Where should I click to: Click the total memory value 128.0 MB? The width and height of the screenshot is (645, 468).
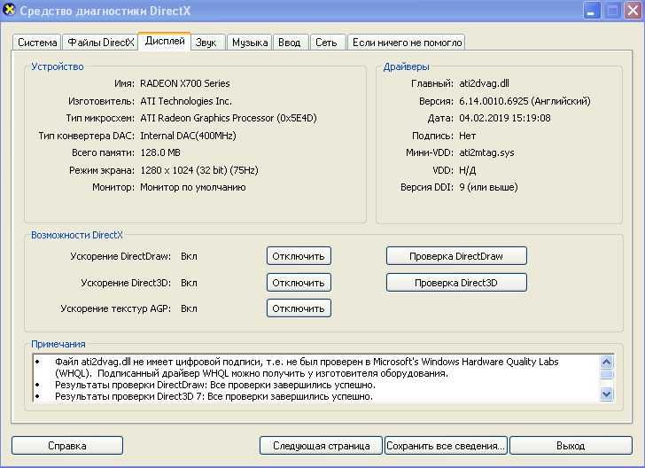click(x=160, y=152)
